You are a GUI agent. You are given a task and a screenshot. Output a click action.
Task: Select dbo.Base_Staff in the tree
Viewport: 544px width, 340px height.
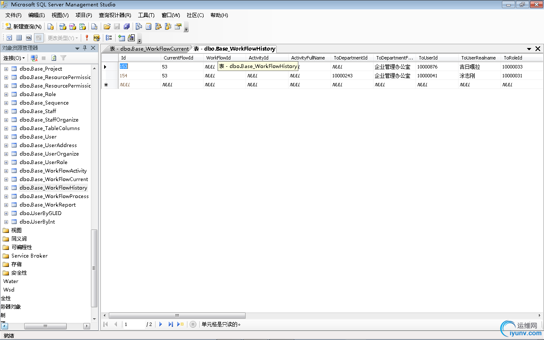38,111
